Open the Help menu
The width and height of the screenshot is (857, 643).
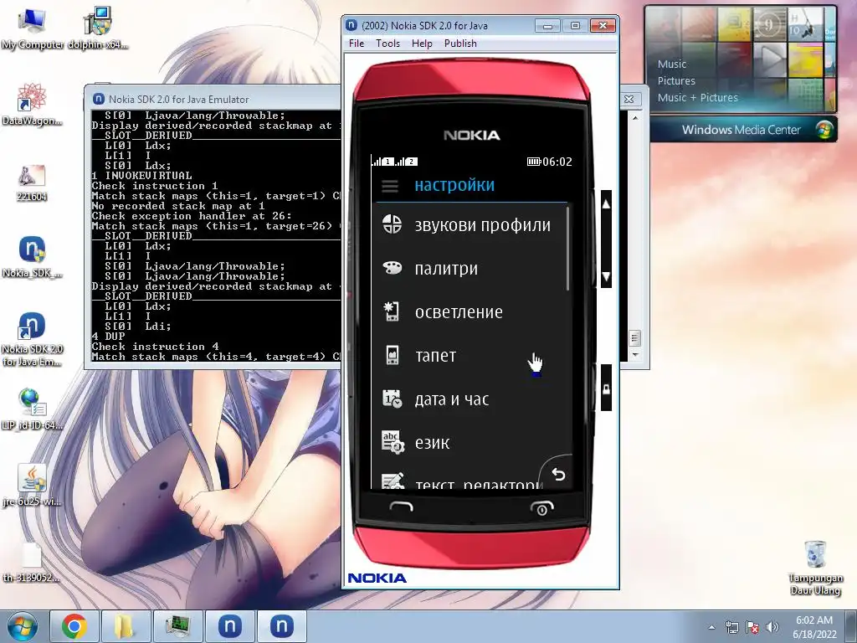pos(422,44)
